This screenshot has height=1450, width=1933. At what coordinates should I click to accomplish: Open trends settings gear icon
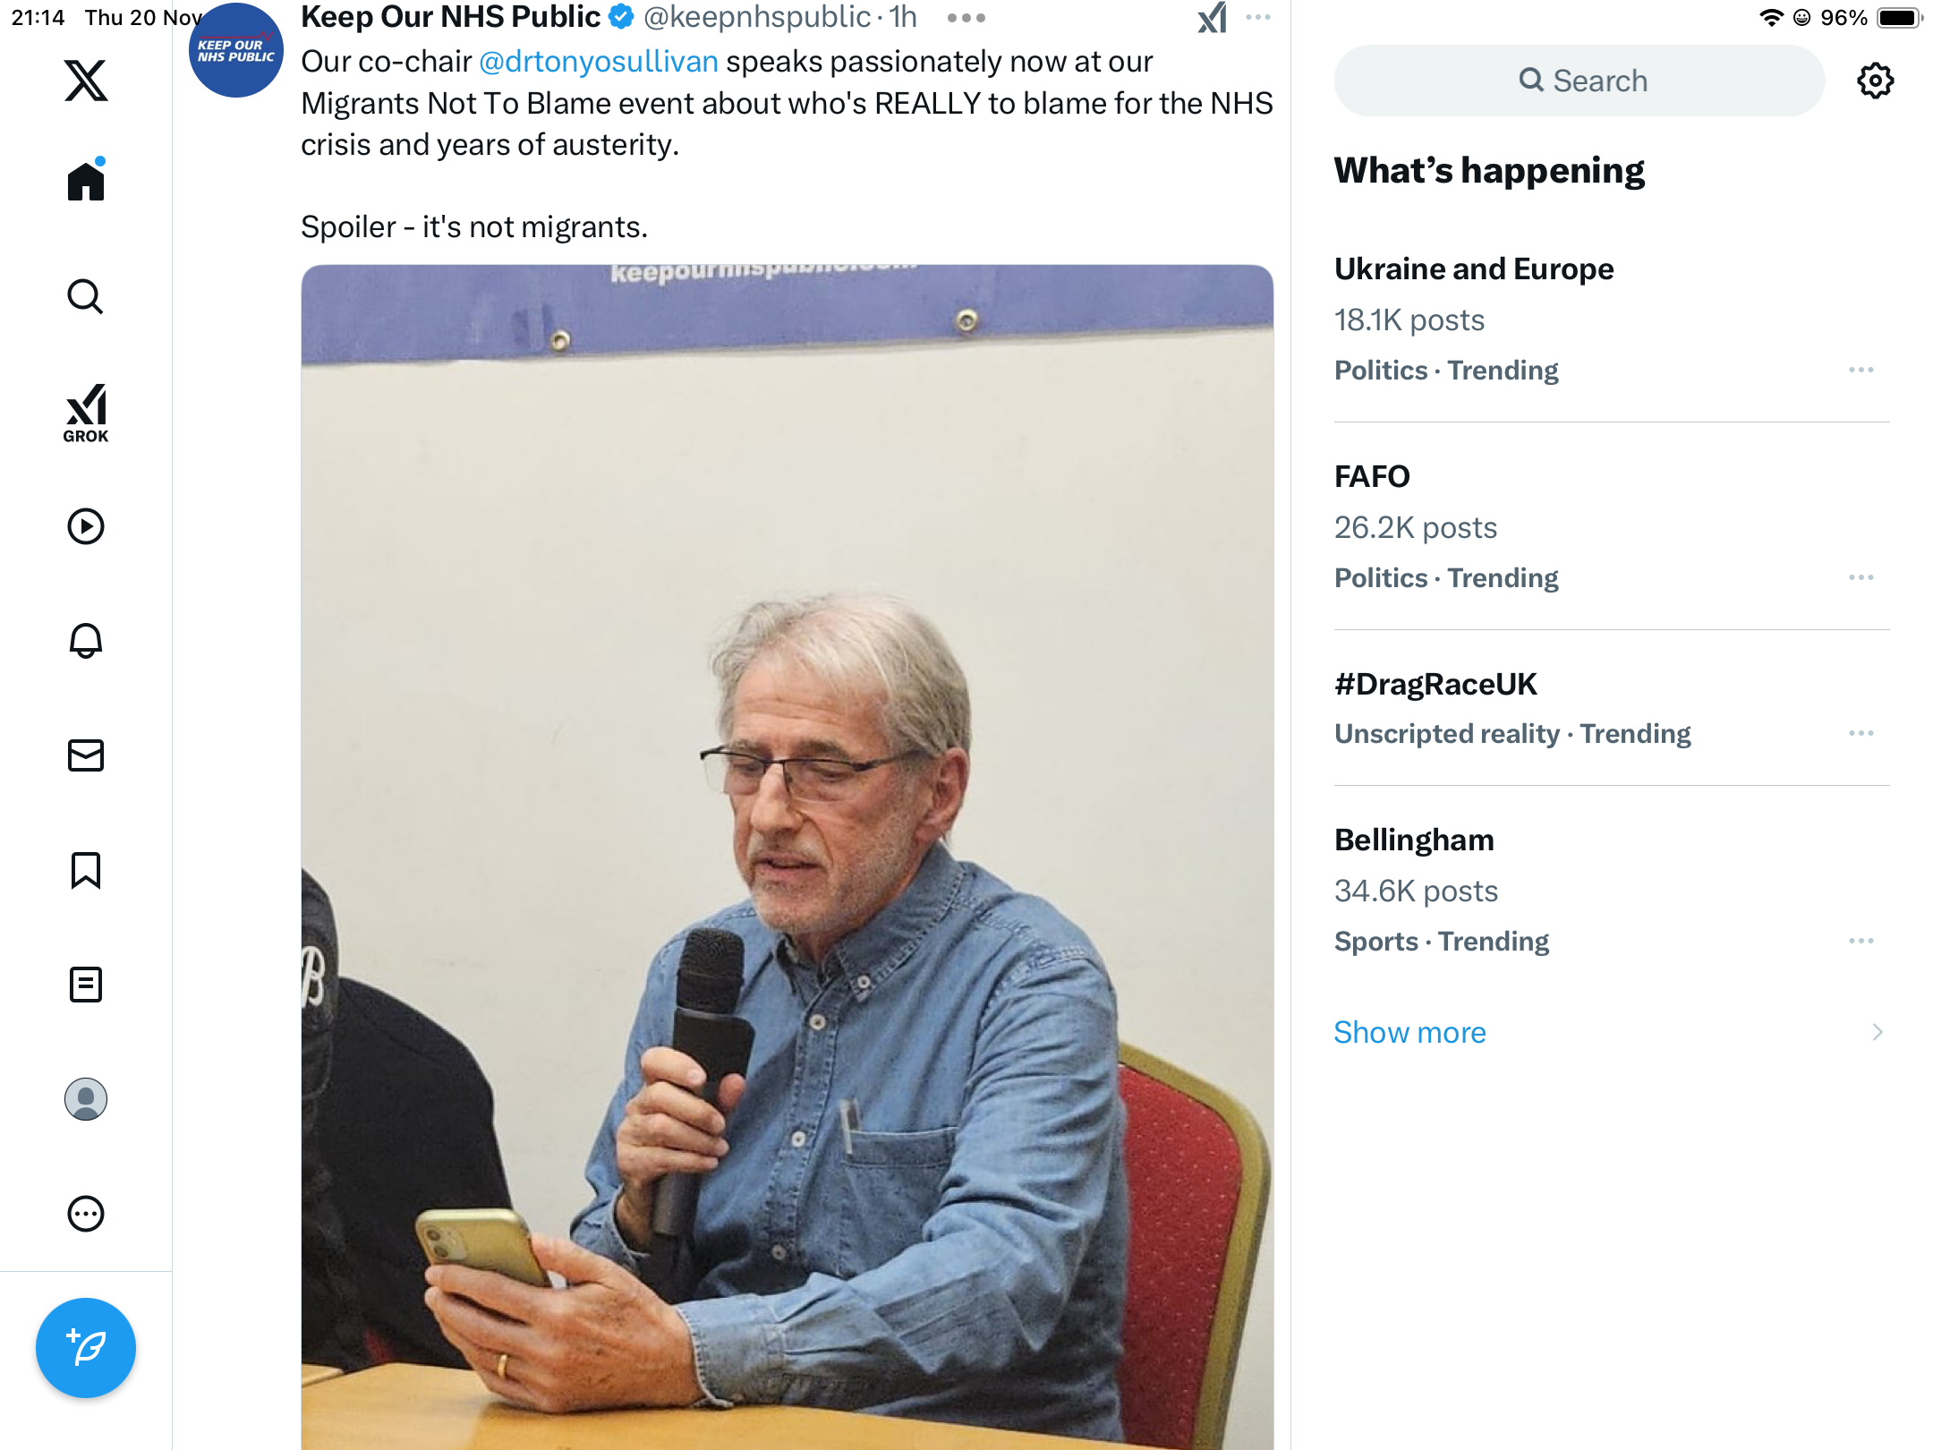pyautogui.click(x=1875, y=81)
